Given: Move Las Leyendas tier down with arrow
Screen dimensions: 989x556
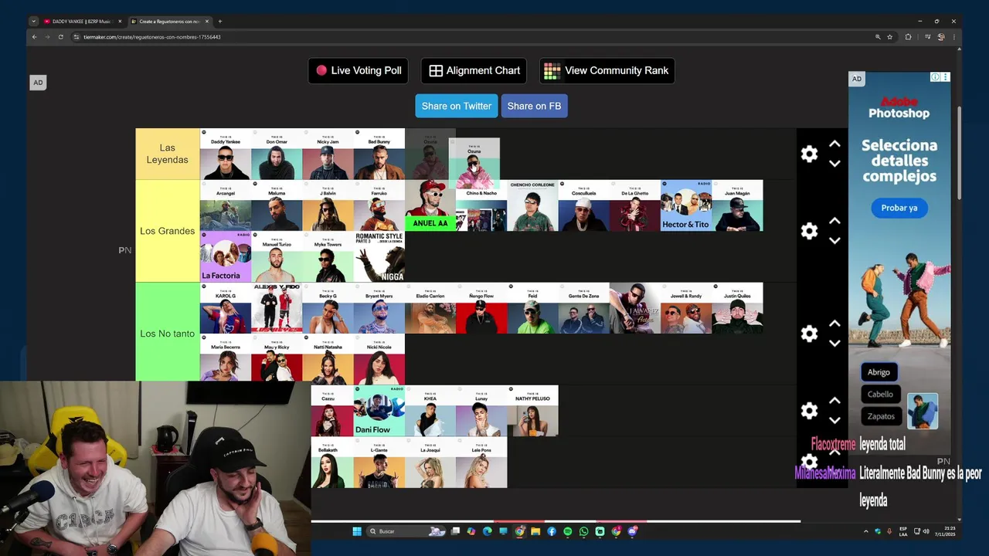Looking at the screenshot, I should 834,164.
